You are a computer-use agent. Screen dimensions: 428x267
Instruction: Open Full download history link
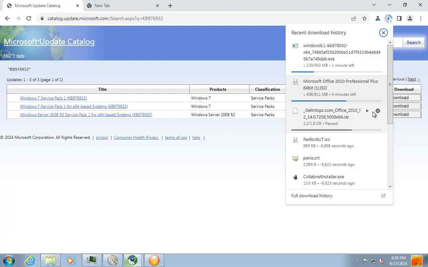(x=312, y=196)
